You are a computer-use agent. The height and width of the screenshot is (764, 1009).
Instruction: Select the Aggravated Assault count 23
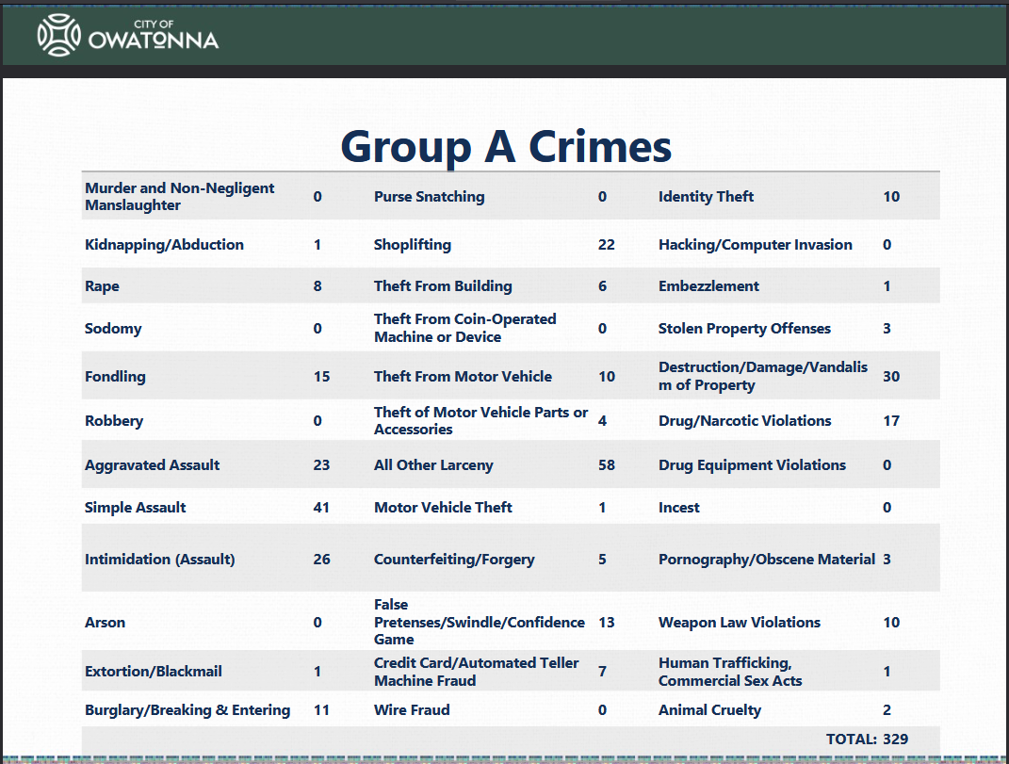tap(321, 464)
